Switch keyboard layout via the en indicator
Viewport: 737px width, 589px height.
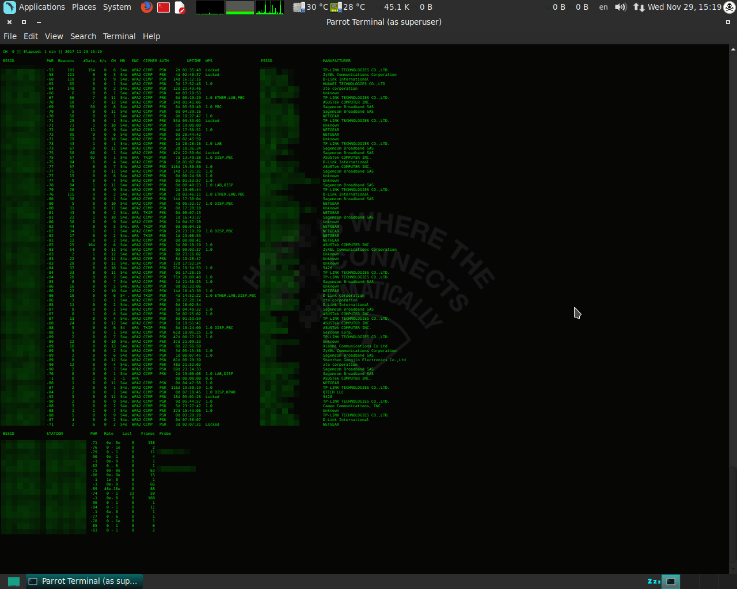pos(603,7)
